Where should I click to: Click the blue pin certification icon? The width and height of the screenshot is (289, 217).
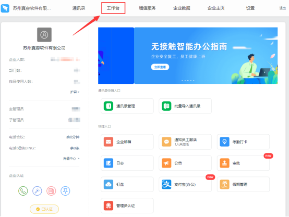(65, 191)
